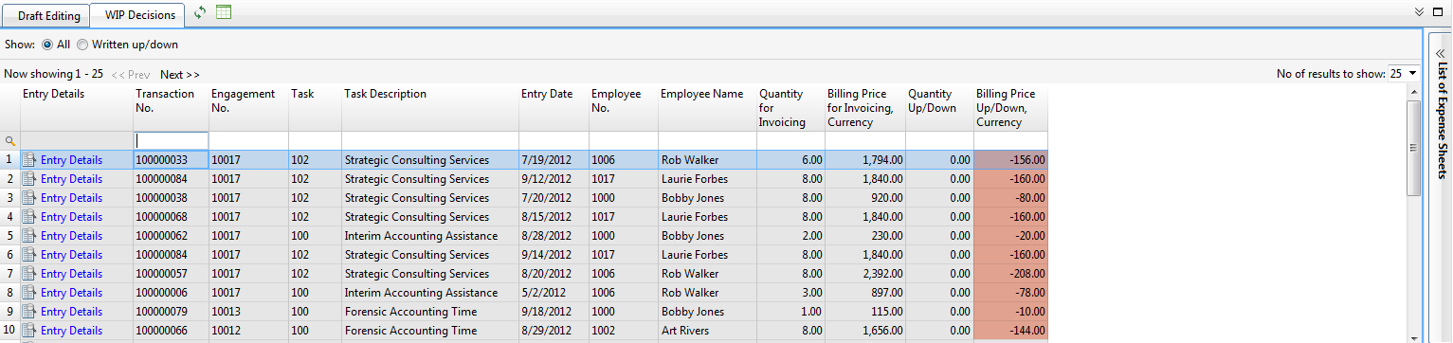
Task: Click entry details icon in row 10
Action: point(29,331)
